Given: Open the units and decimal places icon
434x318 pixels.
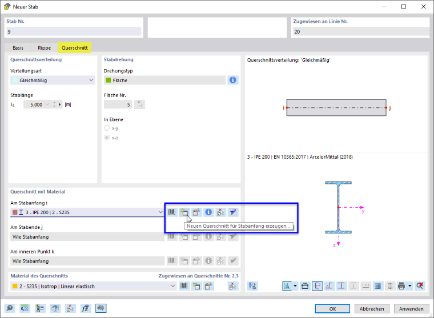Looking at the screenshot, I should click(x=25, y=308).
